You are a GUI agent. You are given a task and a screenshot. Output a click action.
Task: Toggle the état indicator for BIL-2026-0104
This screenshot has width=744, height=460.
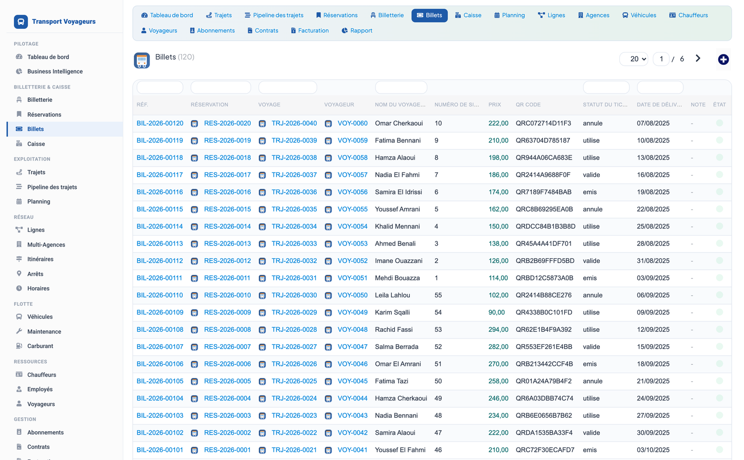(x=719, y=398)
